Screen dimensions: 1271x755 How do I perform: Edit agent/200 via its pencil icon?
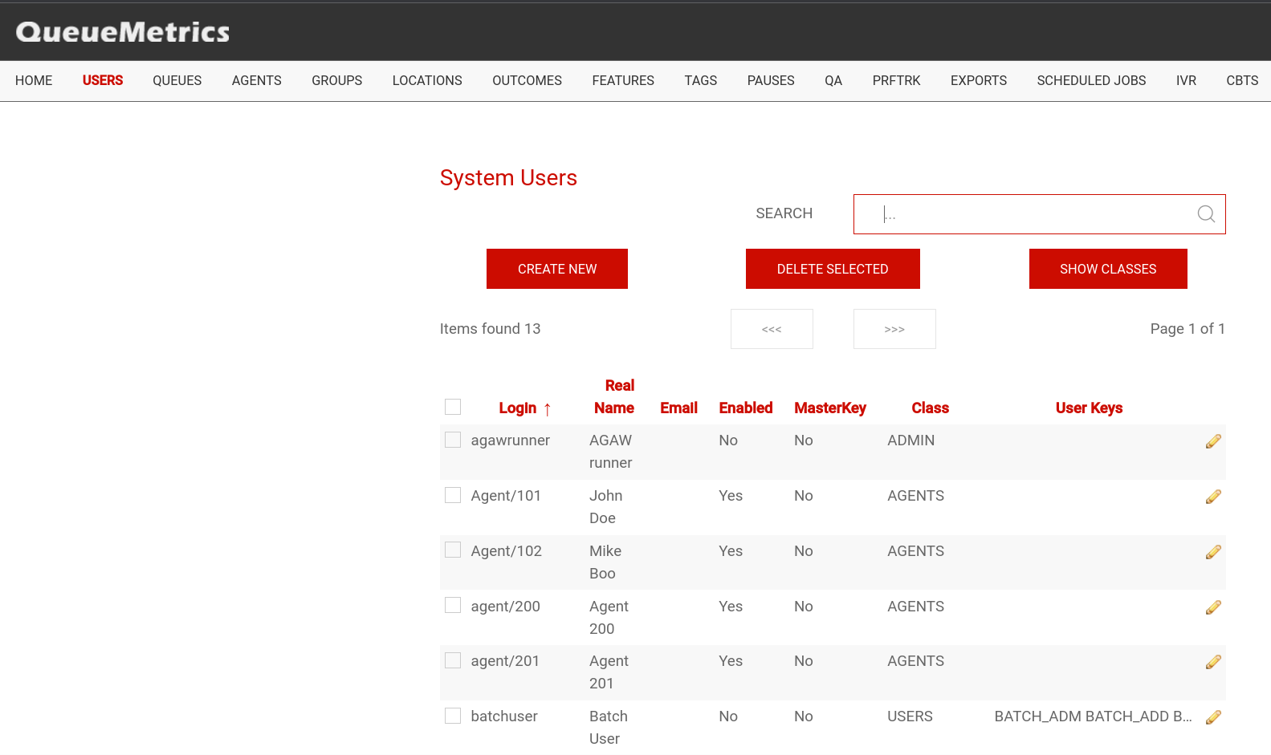(1213, 607)
